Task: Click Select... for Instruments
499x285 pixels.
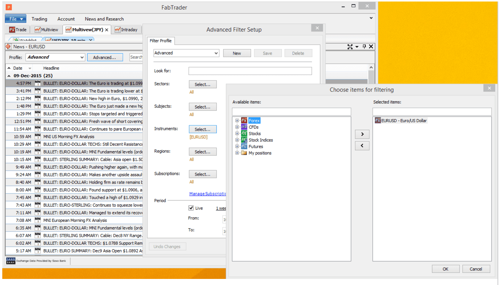Action: [203, 129]
